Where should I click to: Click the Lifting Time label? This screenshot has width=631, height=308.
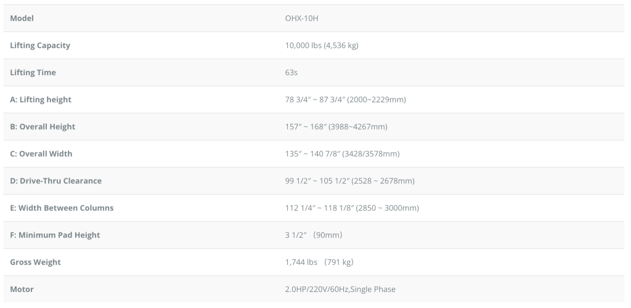coord(33,73)
